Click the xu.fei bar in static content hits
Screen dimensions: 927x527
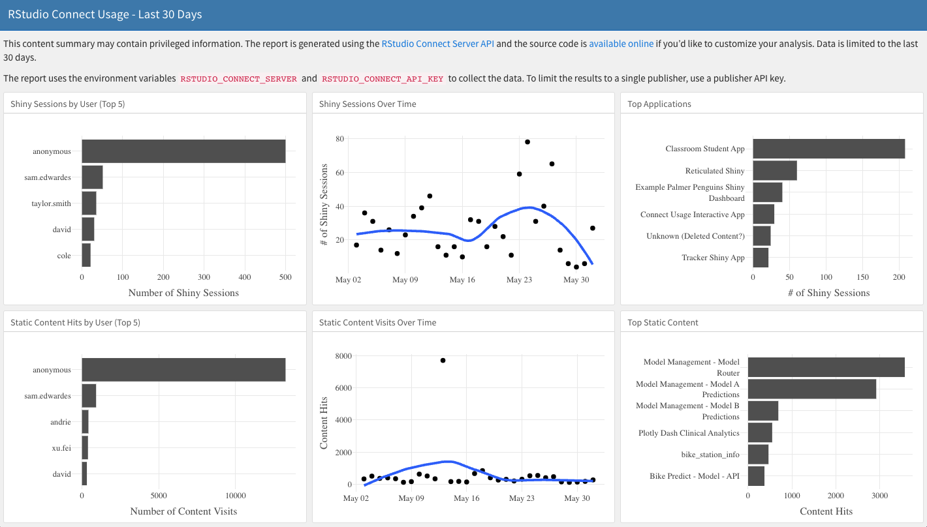click(x=85, y=448)
